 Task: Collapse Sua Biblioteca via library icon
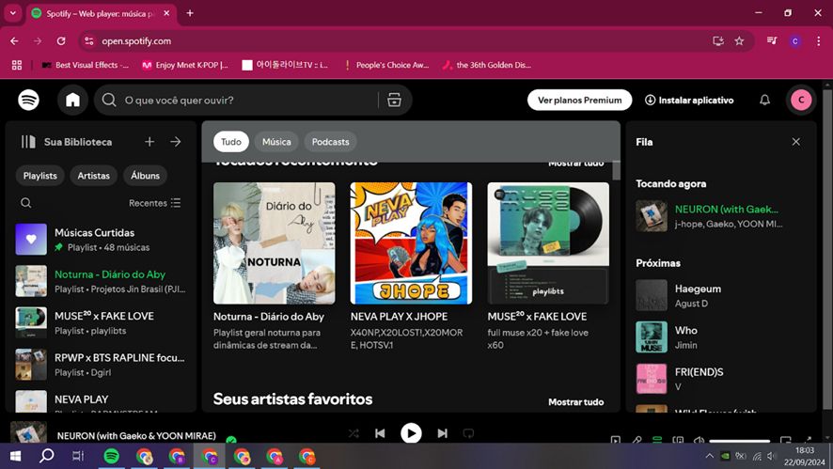point(28,142)
